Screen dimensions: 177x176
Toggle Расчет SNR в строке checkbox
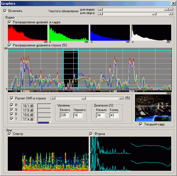point(12,98)
